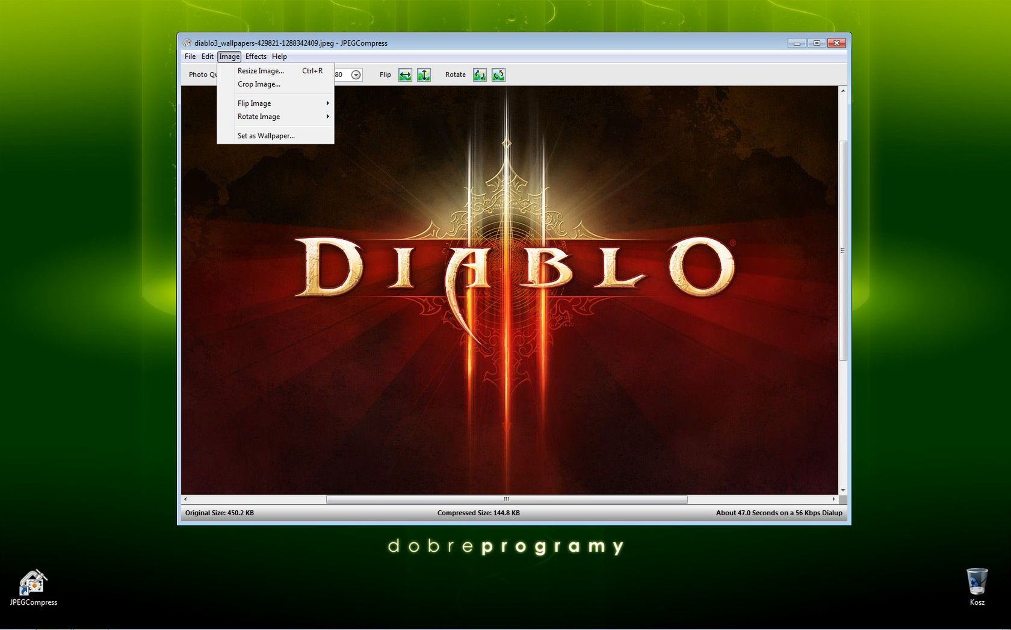Open the File menu
Viewport: 1011px width, 630px height.
[190, 57]
